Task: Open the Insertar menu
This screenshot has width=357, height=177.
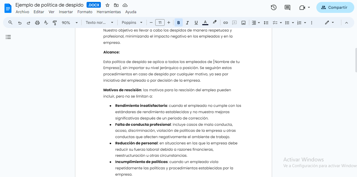Action: [66, 12]
